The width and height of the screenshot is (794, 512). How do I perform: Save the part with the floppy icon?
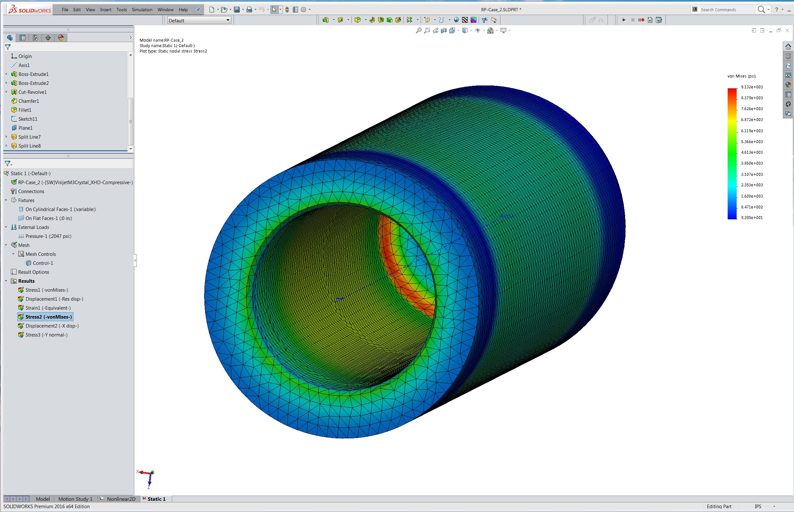237,10
